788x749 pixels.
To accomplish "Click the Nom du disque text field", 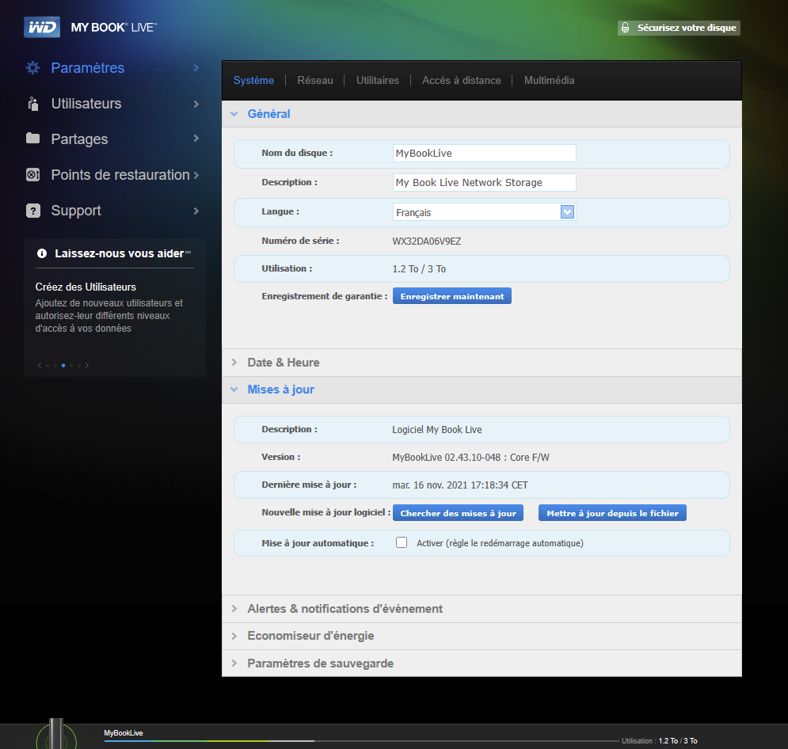I will point(484,153).
